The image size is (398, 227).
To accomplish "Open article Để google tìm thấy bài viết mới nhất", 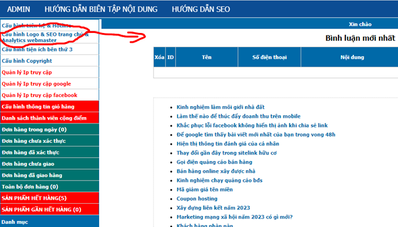I will pos(256,134).
